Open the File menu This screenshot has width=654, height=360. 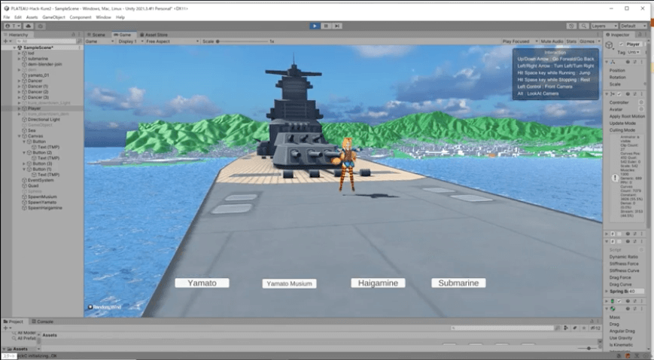7,17
